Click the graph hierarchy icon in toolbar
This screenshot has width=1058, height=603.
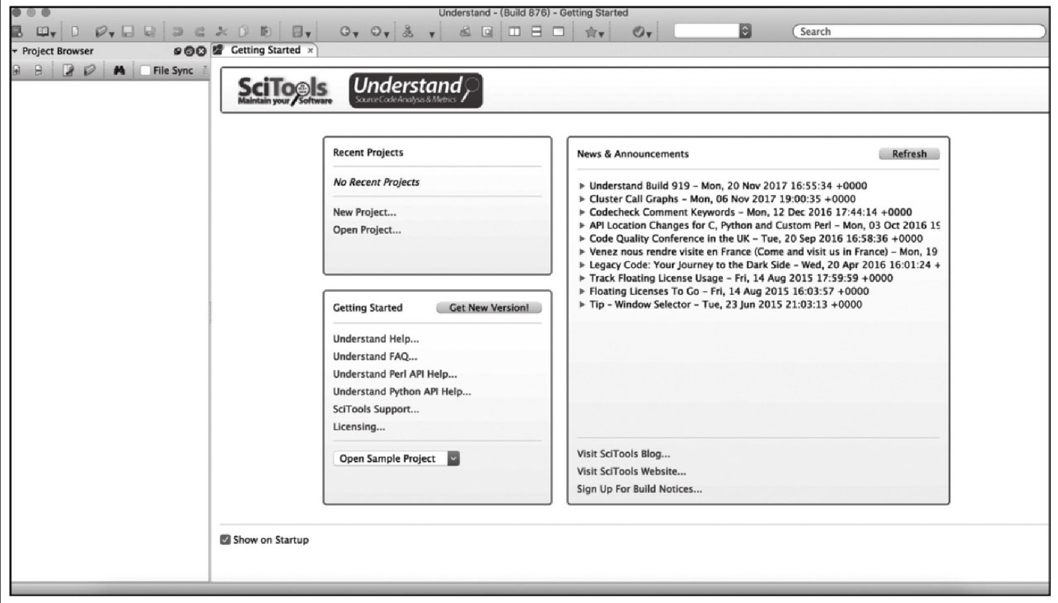(408, 32)
